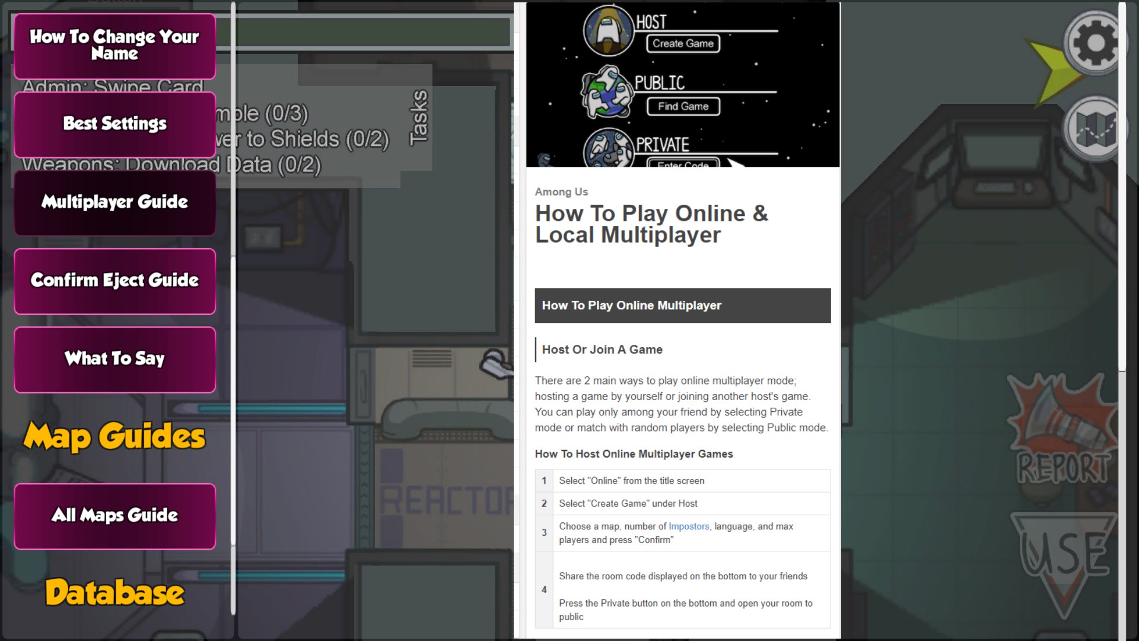Click the Find Game button image

(683, 106)
